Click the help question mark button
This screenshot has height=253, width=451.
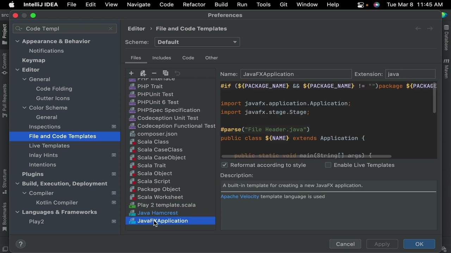(x=20, y=244)
